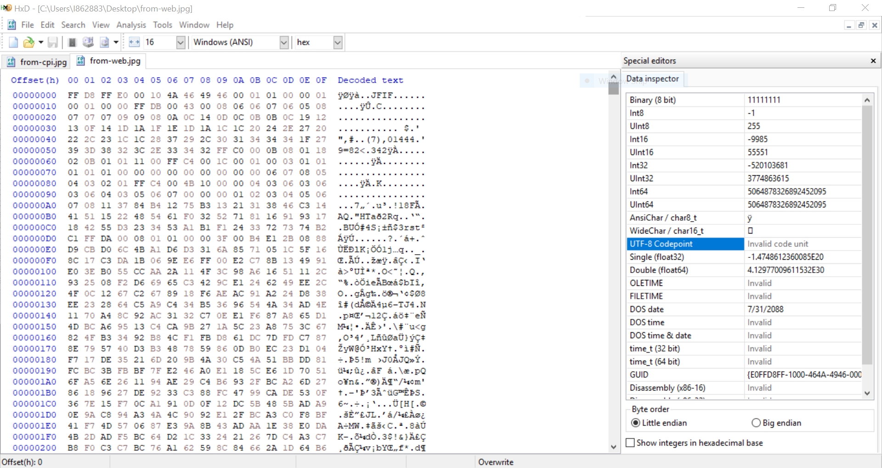Enable Show integers in hexadecimal base
The height and width of the screenshot is (468, 882).
coord(631,443)
